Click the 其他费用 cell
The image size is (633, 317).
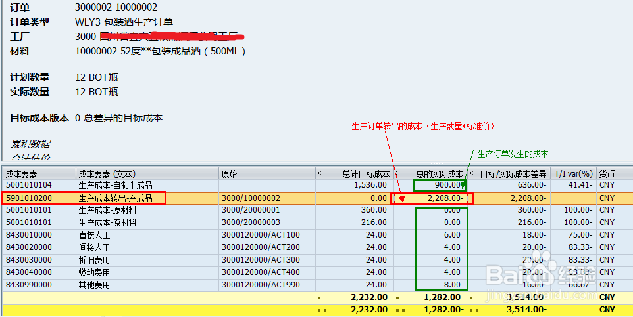pyautogui.click(x=94, y=285)
